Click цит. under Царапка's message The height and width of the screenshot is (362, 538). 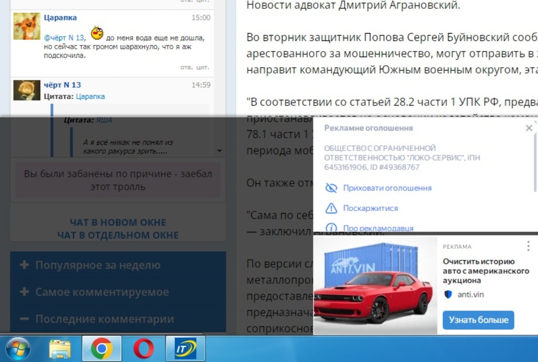click(x=202, y=67)
